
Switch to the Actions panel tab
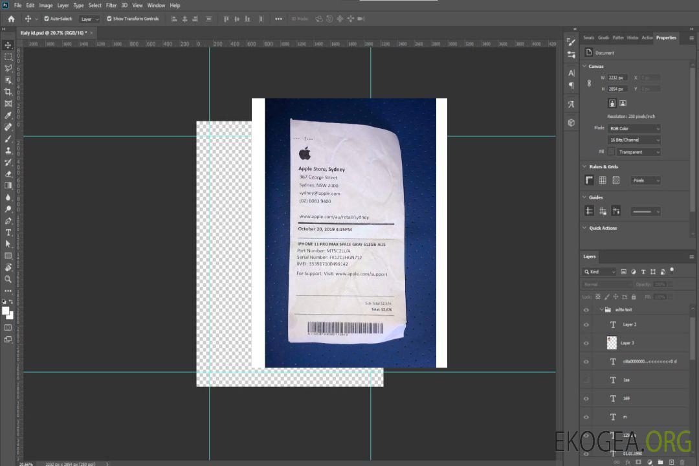[647, 38]
